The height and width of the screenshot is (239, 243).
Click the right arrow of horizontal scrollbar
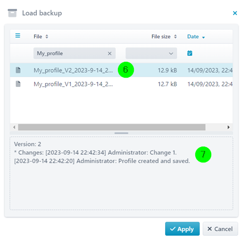click(x=229, y=127)
